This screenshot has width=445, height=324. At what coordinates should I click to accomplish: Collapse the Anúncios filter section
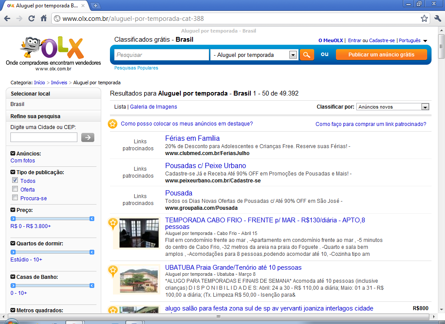(13, 153)
